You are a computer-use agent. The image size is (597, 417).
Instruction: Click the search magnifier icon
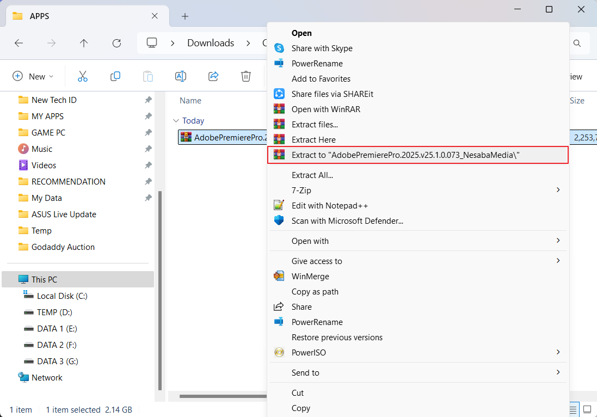point(577,44)
